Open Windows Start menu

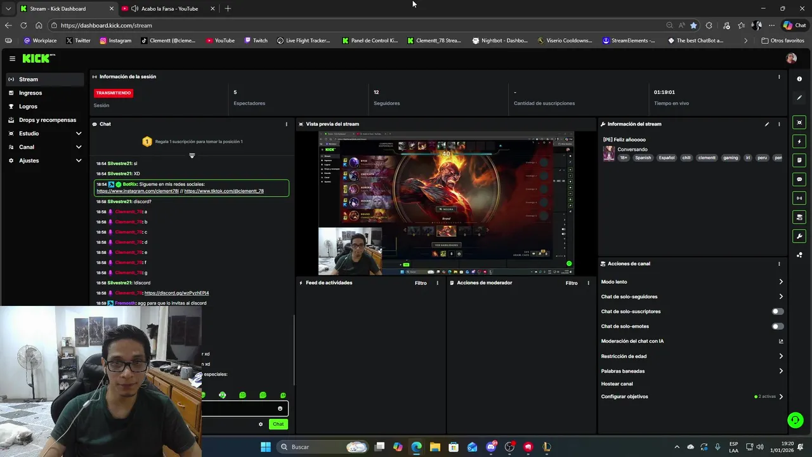(265, 447)
